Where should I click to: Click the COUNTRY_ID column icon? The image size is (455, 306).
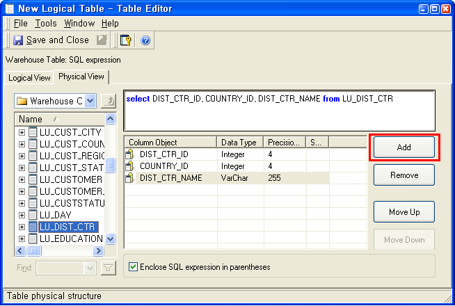pos(129,166)
